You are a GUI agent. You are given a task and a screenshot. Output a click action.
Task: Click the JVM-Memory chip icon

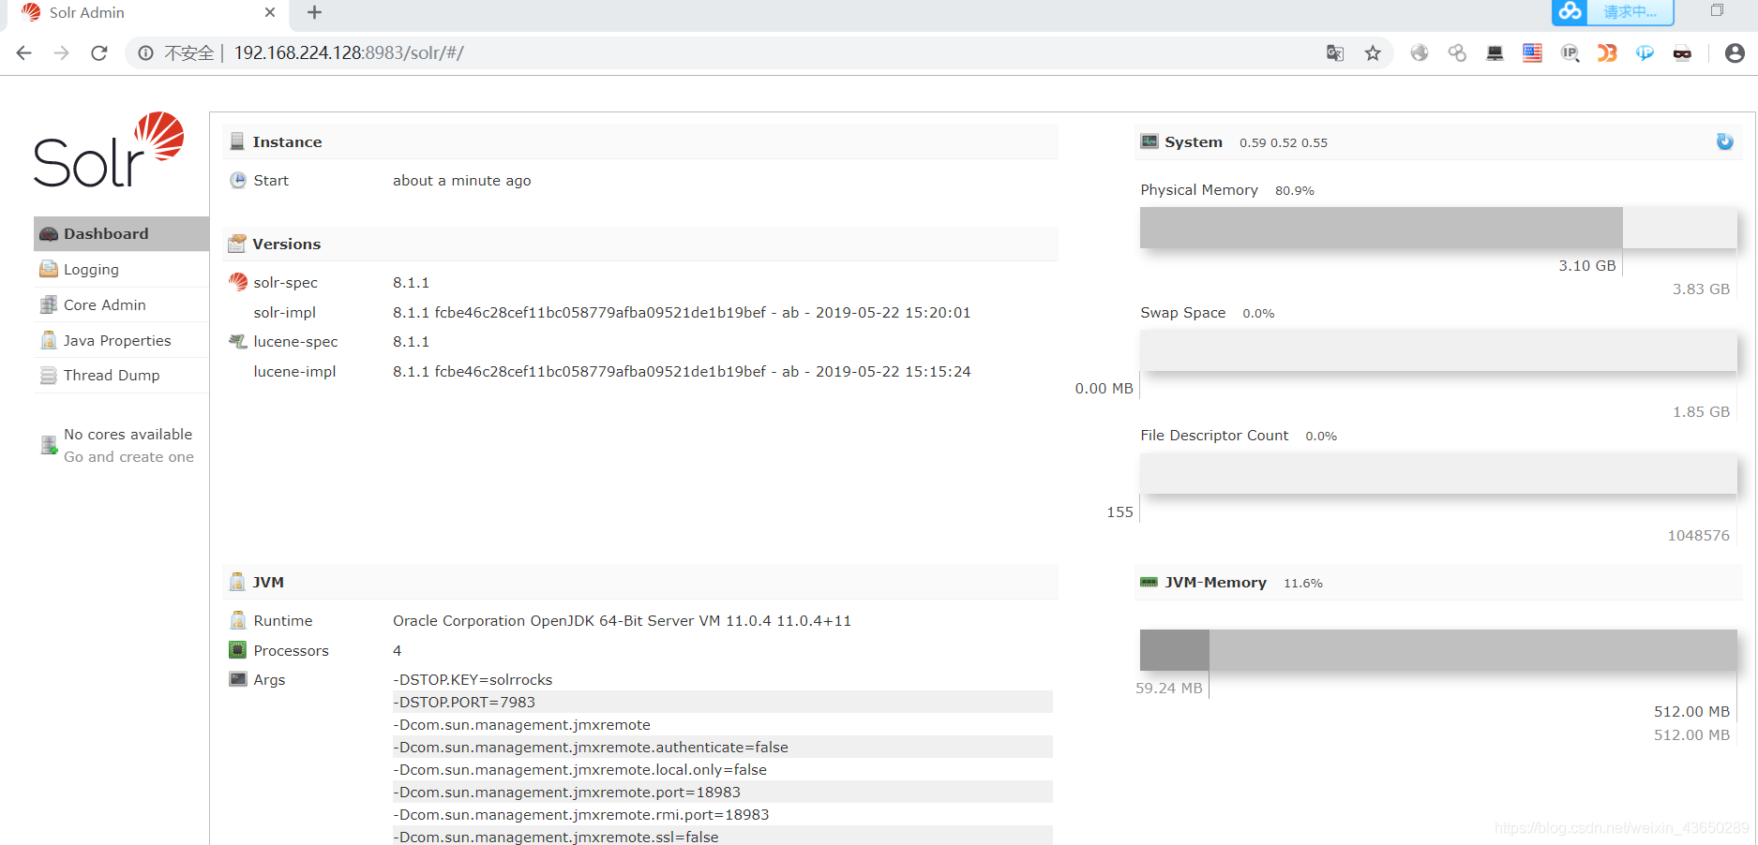tap(1149, 582)
